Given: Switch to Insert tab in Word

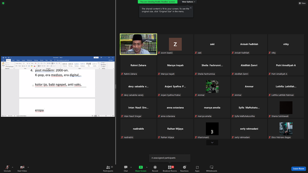Looking at the screenshot, I should pos(13,60).
